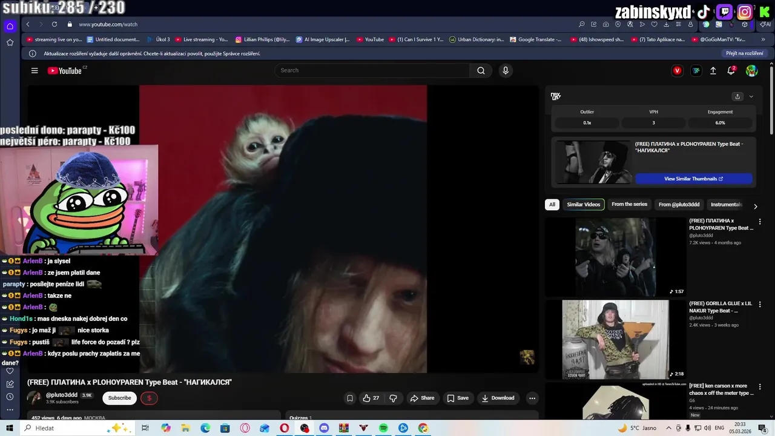Click the search magnifier button
775x436 pixels.
point(481,70)
